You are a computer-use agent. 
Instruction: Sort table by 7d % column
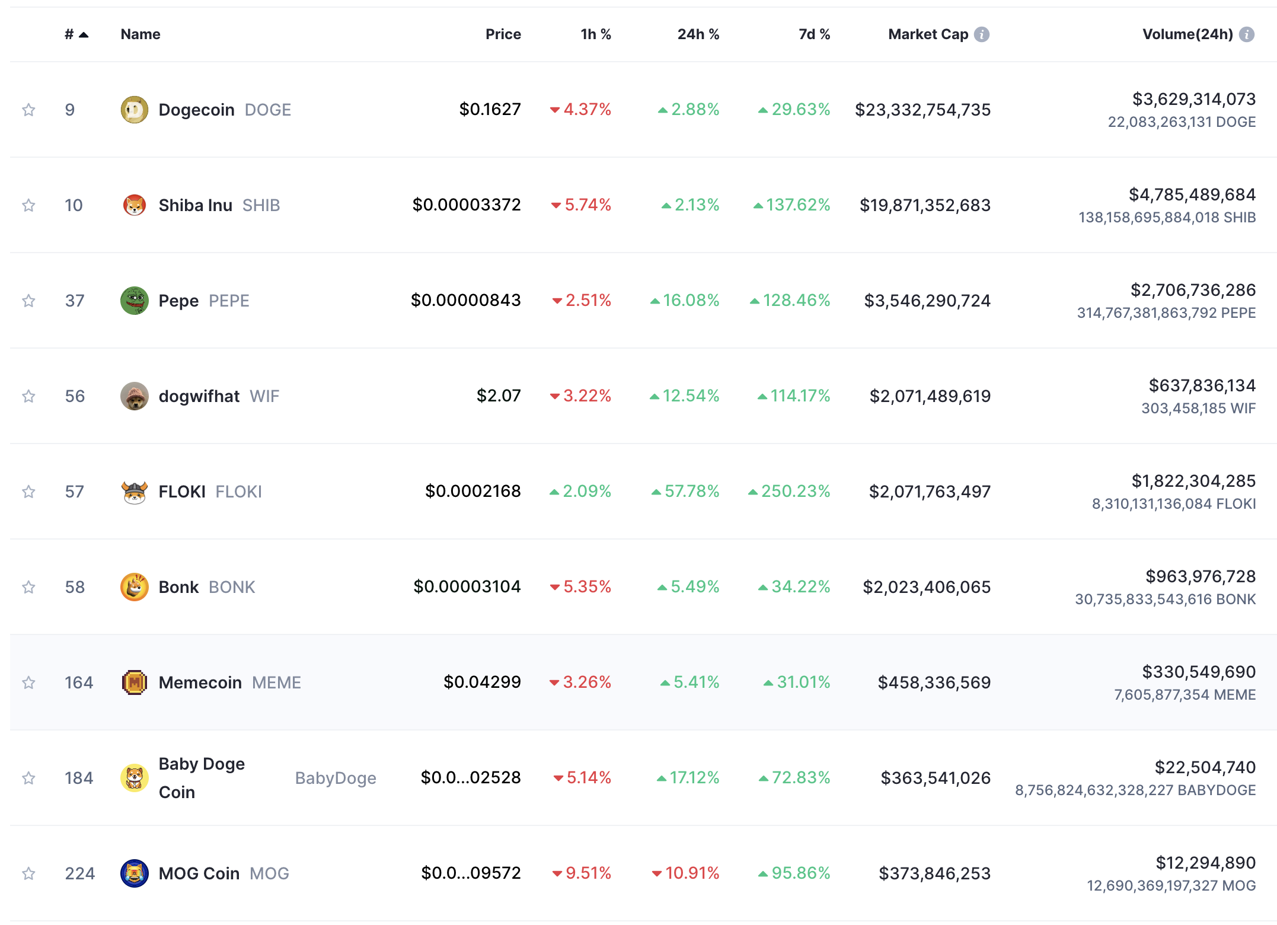point(815,34)
